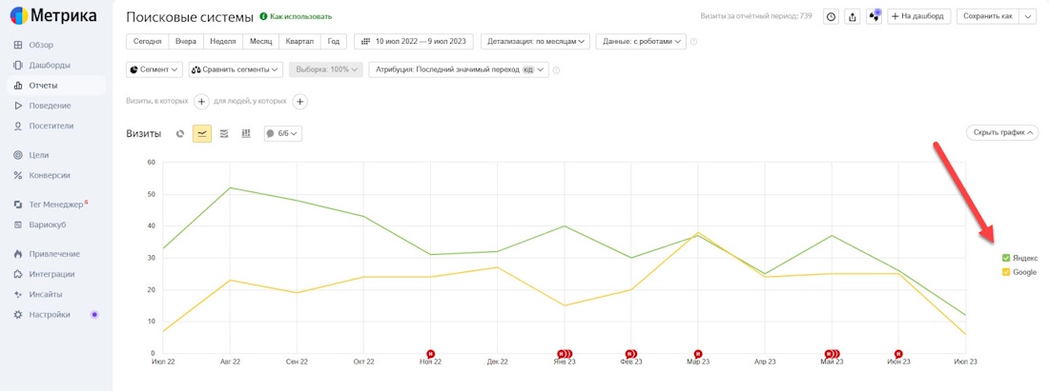Screen dimensions: 1049x391
Task: Go to Конверсии in the sidebar
Action: 50,175
